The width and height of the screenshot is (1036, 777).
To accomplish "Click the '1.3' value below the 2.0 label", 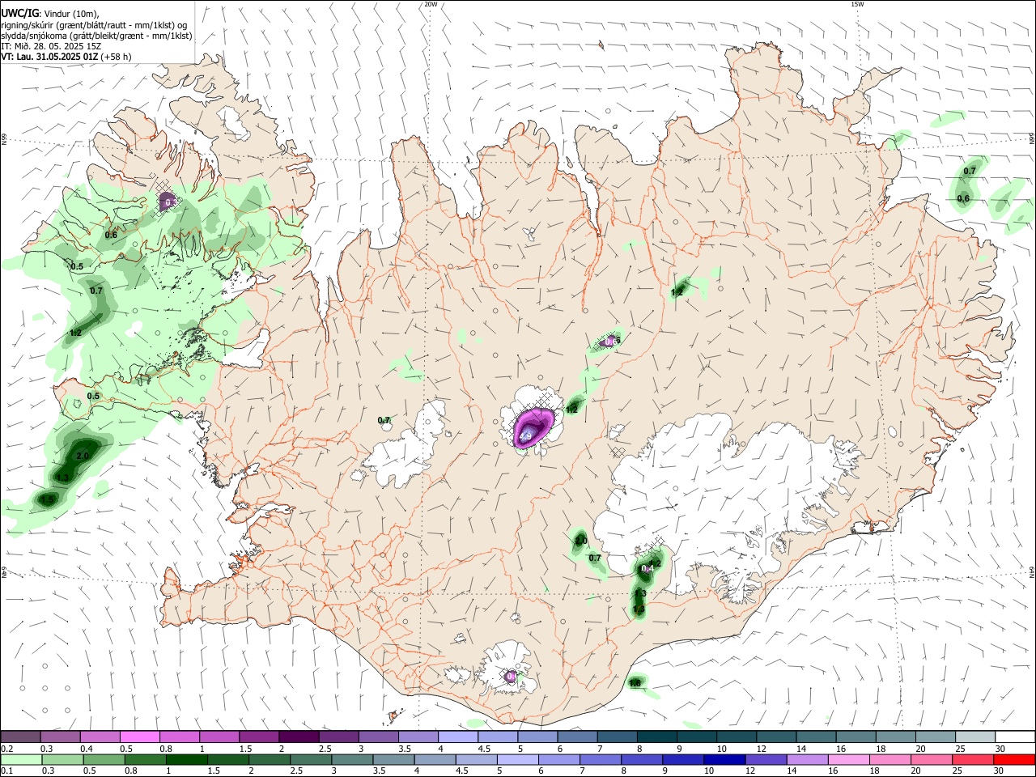I will 62,478.
